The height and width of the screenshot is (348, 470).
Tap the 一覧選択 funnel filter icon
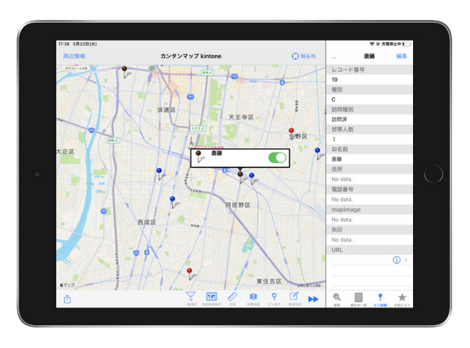coord(191,299)
